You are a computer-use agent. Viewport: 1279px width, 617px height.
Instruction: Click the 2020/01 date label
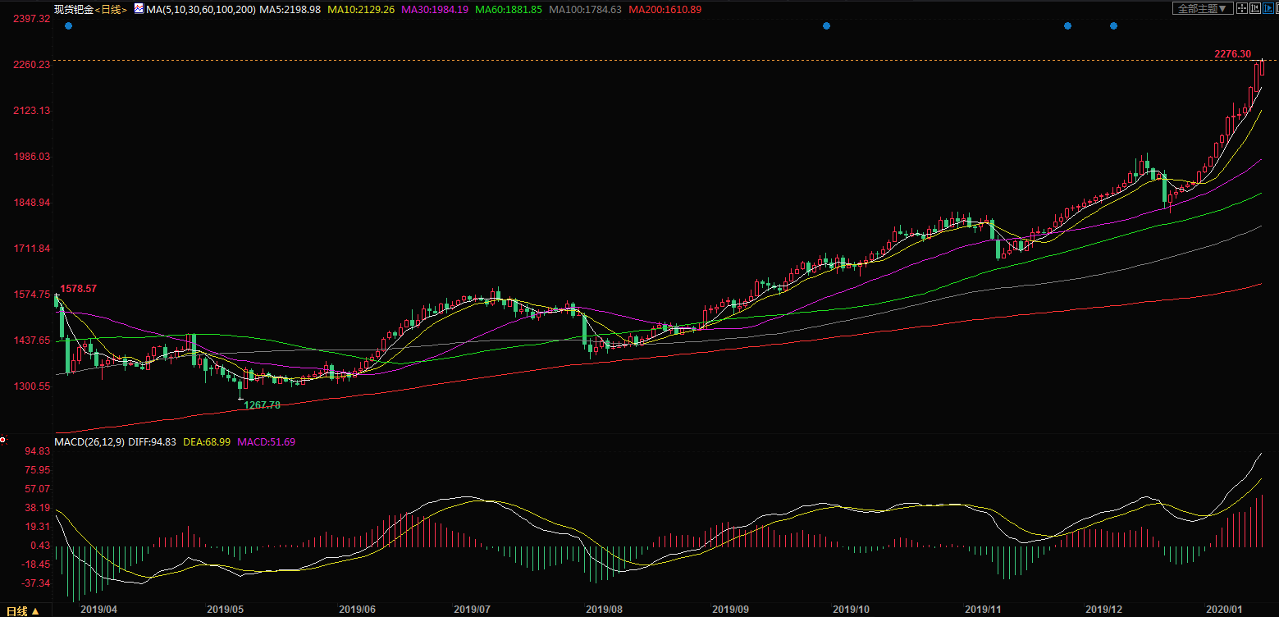(x=1223, y=610)
